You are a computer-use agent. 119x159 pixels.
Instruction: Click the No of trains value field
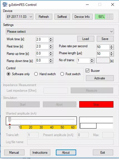(84, 61)
